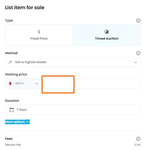The height and width of the screenshot is (150, 148).
Task: Click the info icon beside Type
Action: coord(138,21)
